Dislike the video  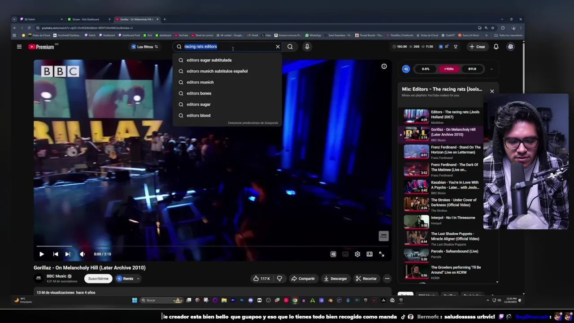(x=279, y=279)
